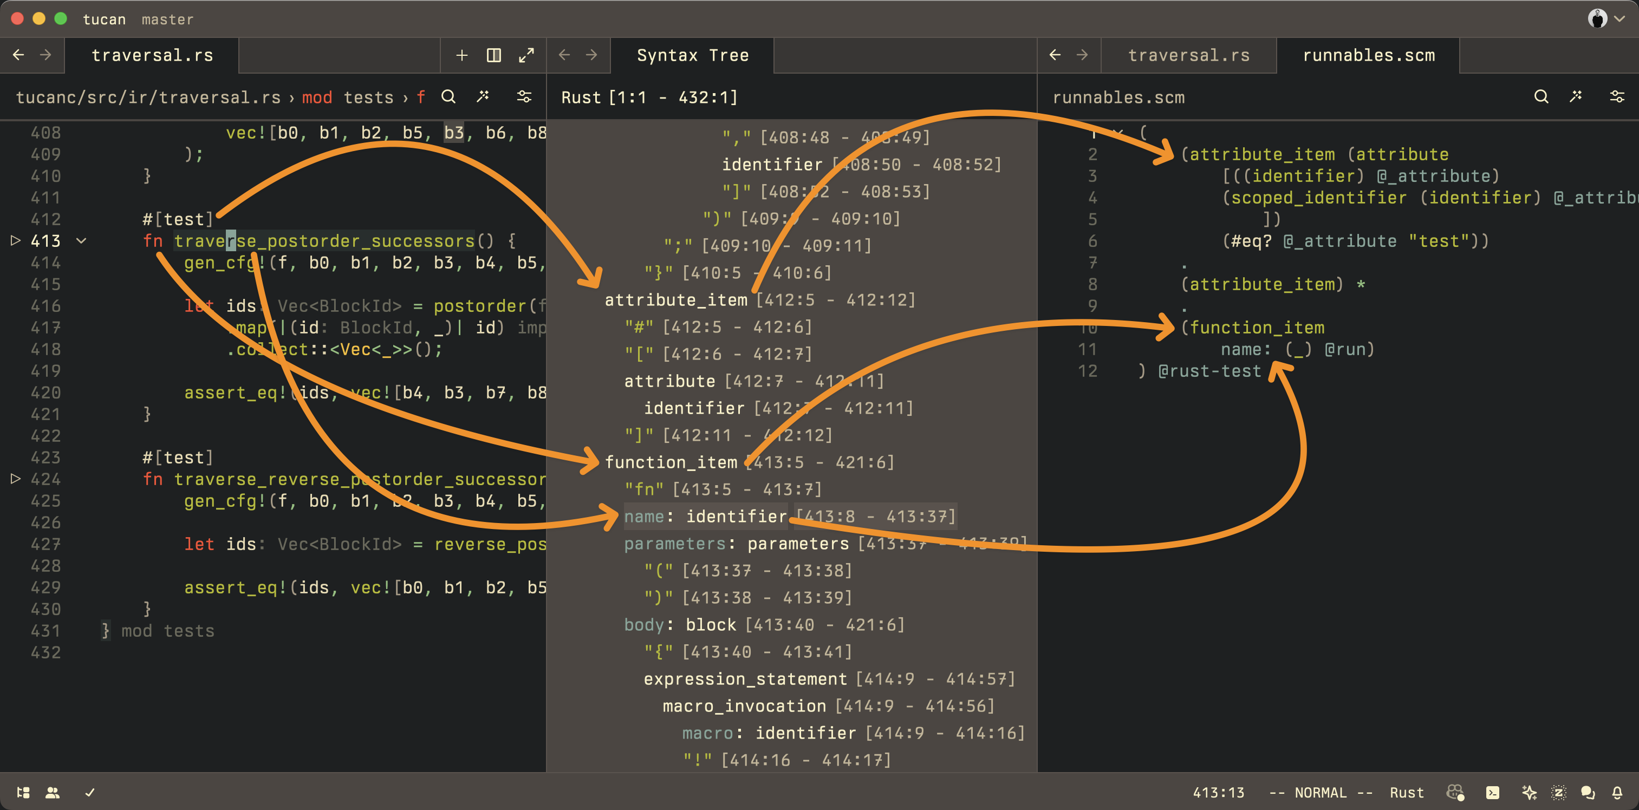Collapse the fold chevron on line 413
Viewport: 1639px width, 810px height.
[x=81, y=240]
